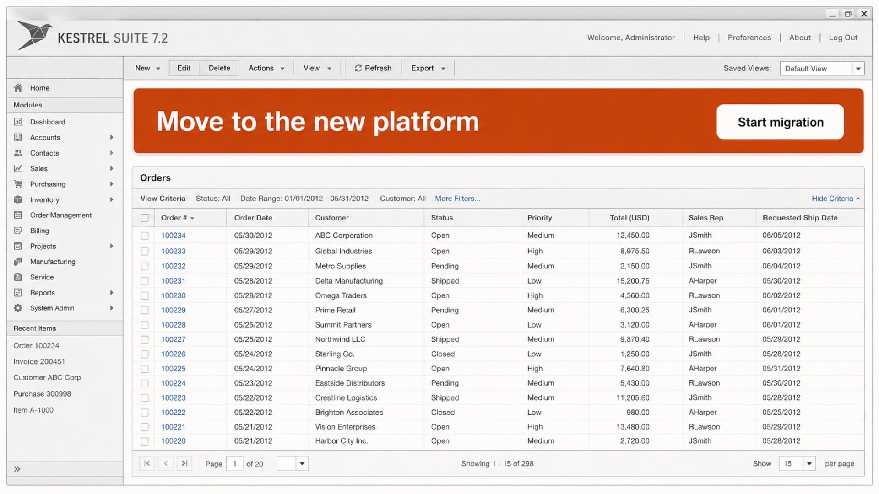
Task: Click the Dashboard chart icon in sidebar
Action: (x=18, y=122)
